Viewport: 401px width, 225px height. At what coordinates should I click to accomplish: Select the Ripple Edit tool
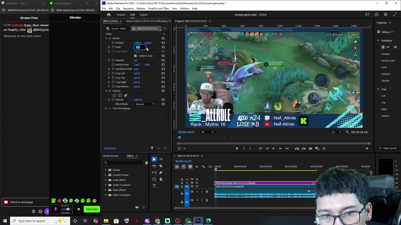[x=154, y=166]
